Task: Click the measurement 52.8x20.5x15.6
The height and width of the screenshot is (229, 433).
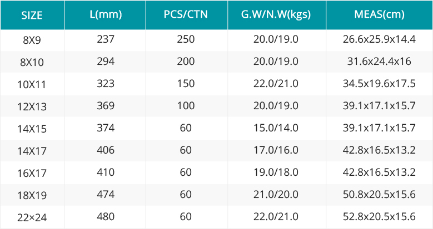Action: click(x=379, y=217)
